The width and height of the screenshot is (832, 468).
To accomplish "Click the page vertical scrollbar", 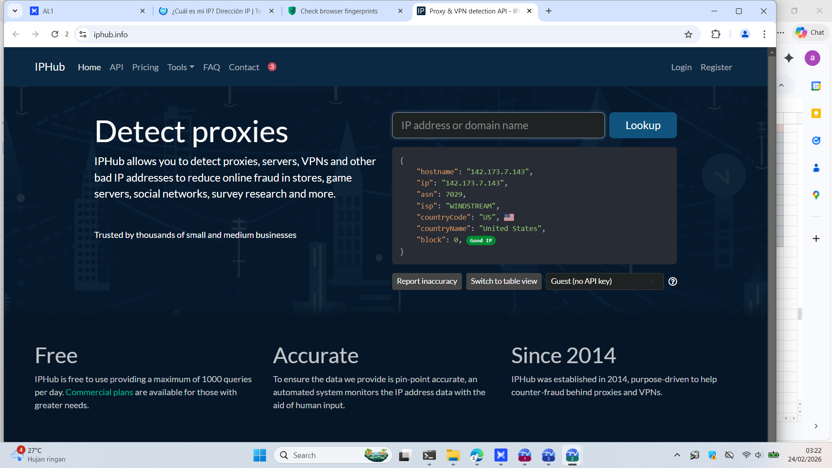I will [x=771, y=243].
